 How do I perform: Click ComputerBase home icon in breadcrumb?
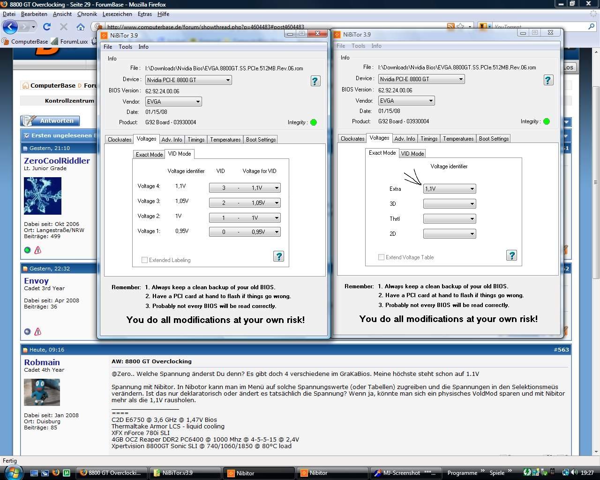(25, 85)
